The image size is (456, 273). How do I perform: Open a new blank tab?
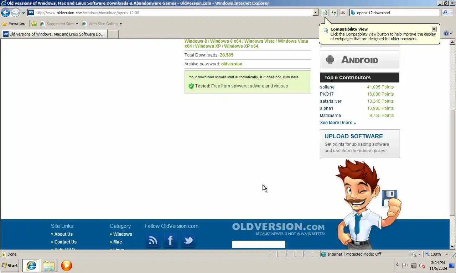(x=113, y=34)
